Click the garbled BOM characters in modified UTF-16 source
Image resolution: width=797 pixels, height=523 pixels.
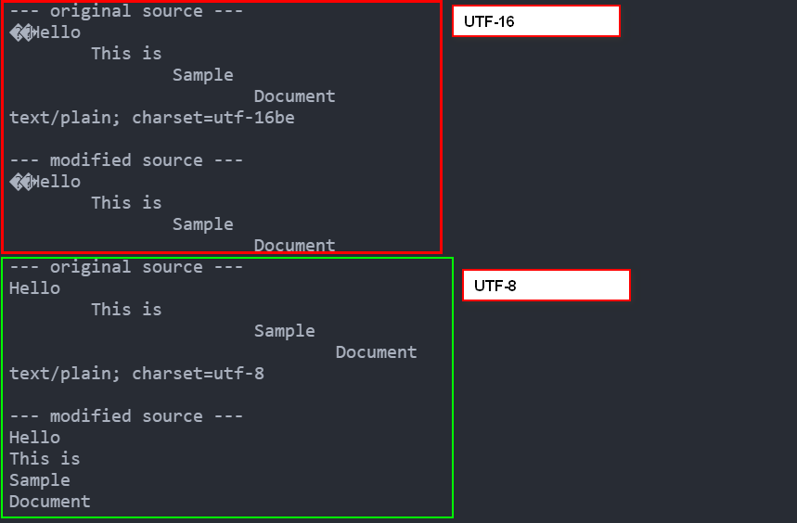pos(20,182)
